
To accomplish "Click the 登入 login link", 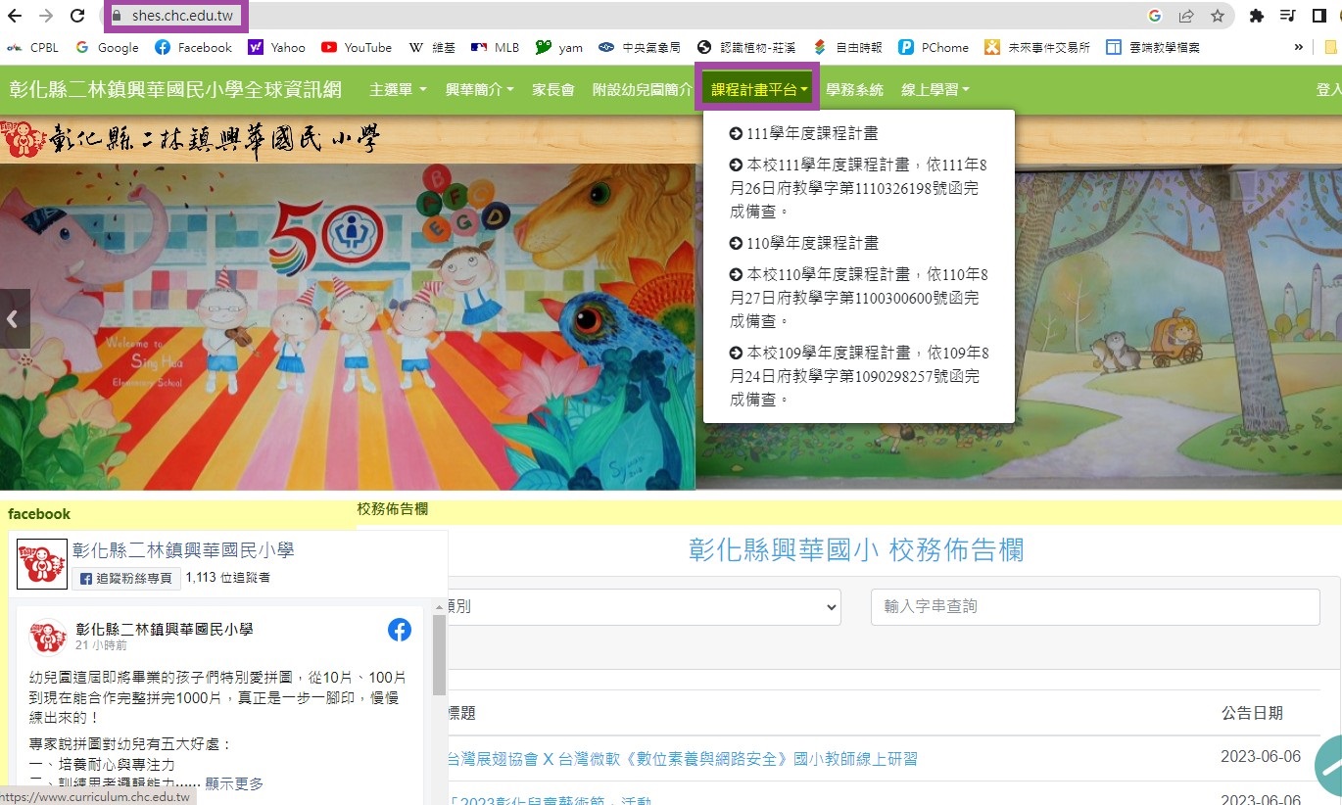I will (1329, 89).
